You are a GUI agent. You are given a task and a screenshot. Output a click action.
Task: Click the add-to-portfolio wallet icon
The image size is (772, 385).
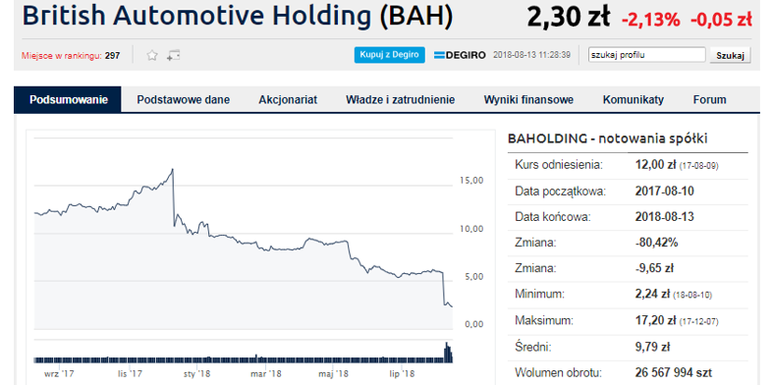[x=173, y=55]
